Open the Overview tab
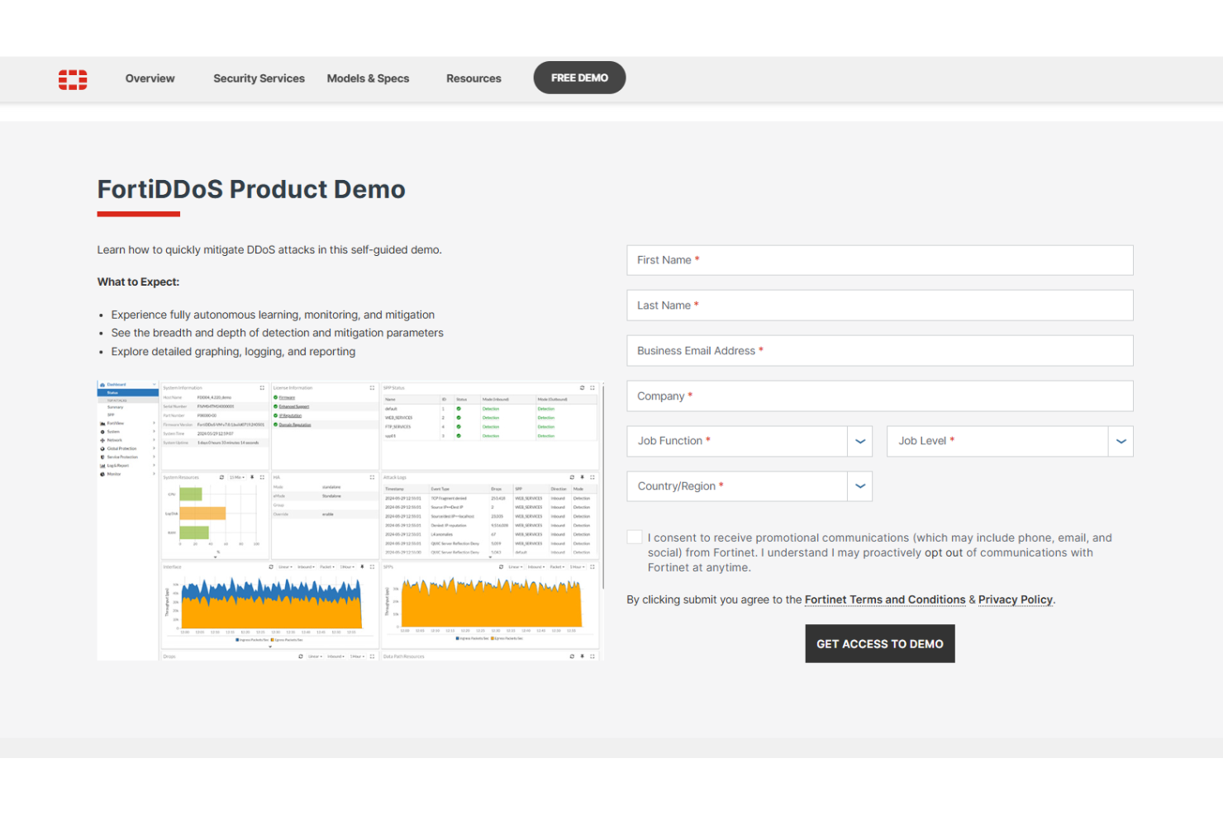 [x=150, y=78]
